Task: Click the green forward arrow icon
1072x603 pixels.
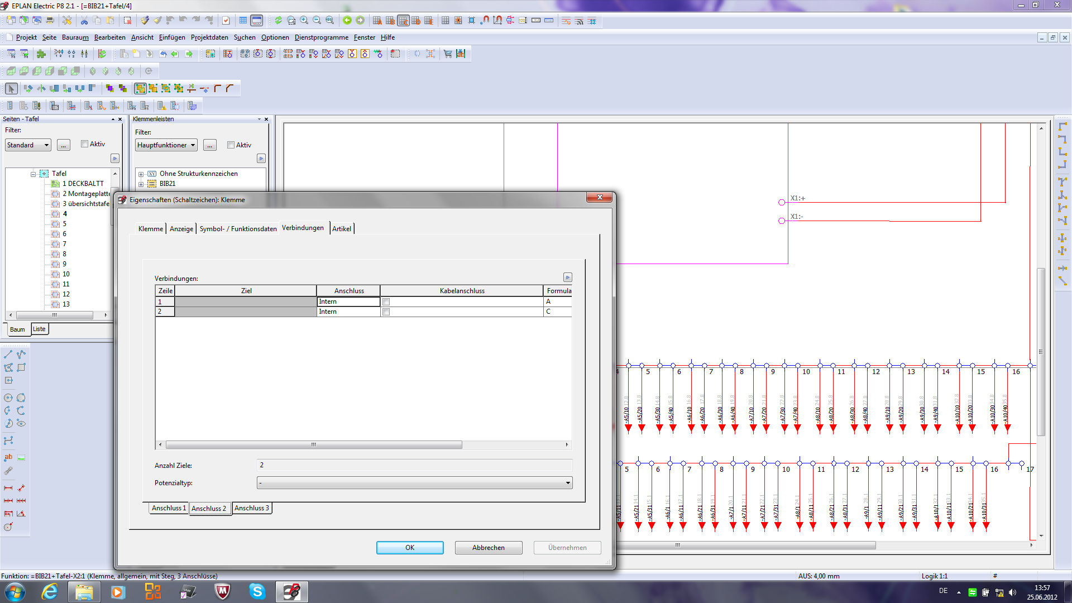Action: [360, 21]
